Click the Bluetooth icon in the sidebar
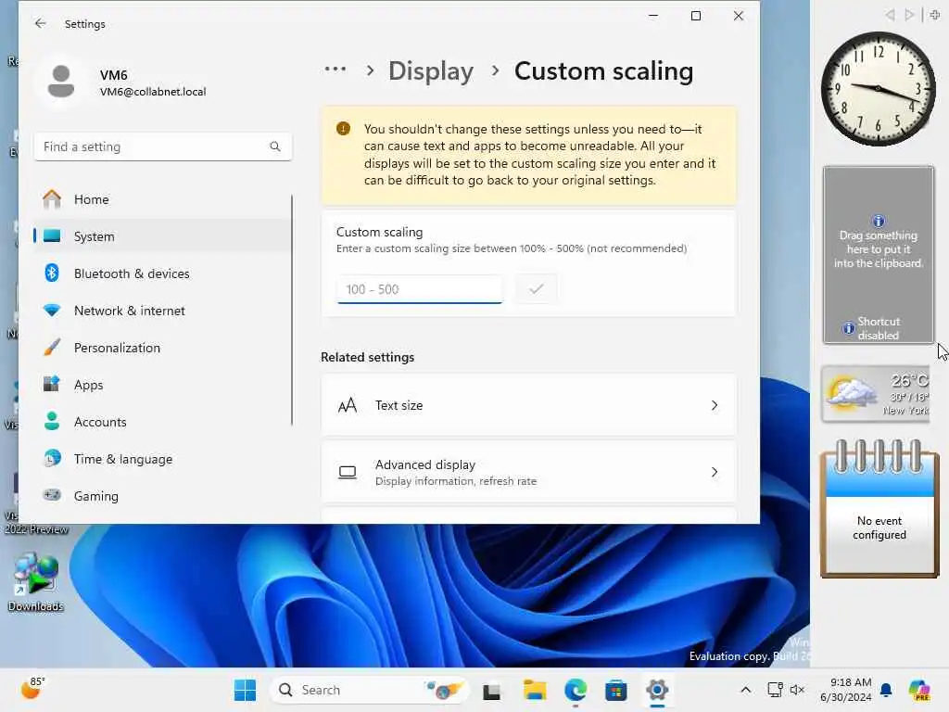949x712 pixels. point(52,273)
